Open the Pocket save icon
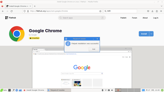 coord(148,11)
